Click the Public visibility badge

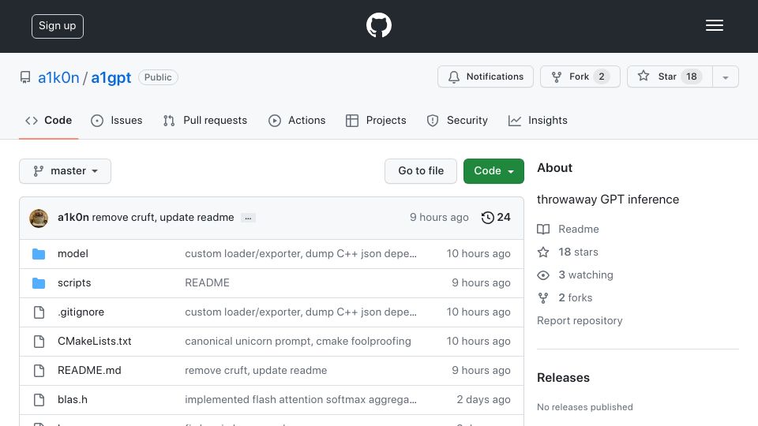(158, 77)
